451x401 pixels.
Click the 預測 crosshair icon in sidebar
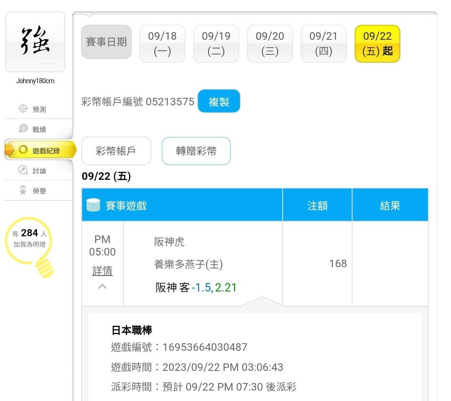point(23,109)
